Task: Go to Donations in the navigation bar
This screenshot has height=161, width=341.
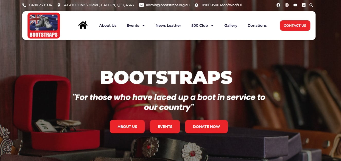Action: click(257, 25)
